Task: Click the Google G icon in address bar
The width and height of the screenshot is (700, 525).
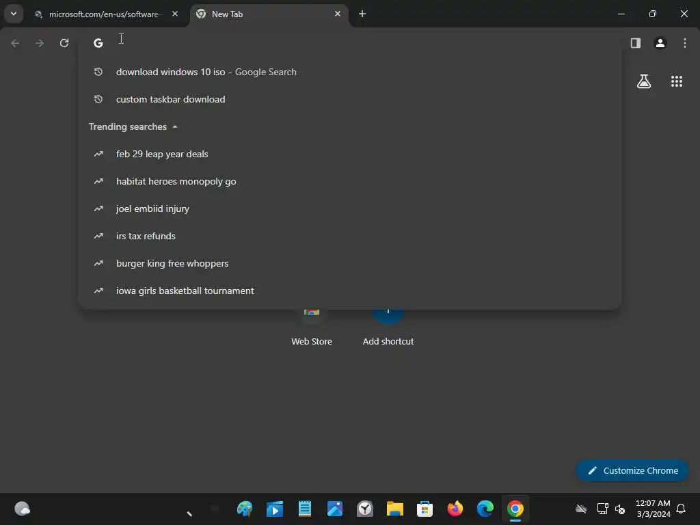Action: [x=98, y=43]
